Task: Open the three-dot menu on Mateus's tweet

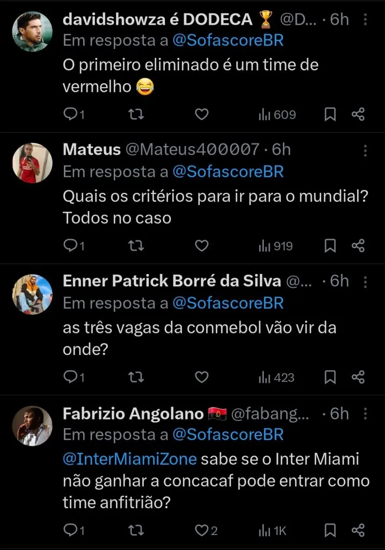Action: 366,149
